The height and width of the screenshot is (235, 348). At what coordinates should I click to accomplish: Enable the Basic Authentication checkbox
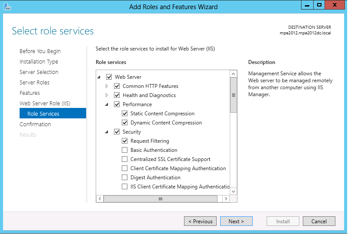(x=125, y=150)
